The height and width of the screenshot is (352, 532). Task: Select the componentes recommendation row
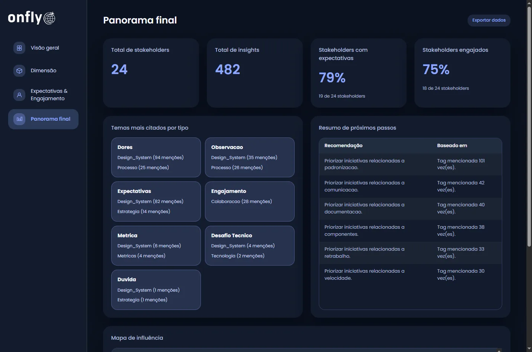pyautogui.click(x=410, y=231)
